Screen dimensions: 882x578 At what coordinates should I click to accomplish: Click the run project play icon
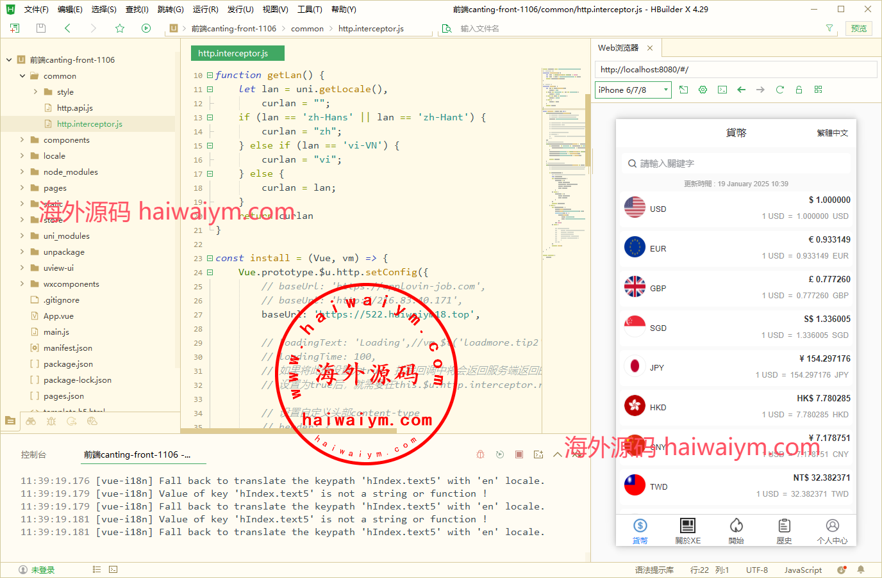point(146,28)
